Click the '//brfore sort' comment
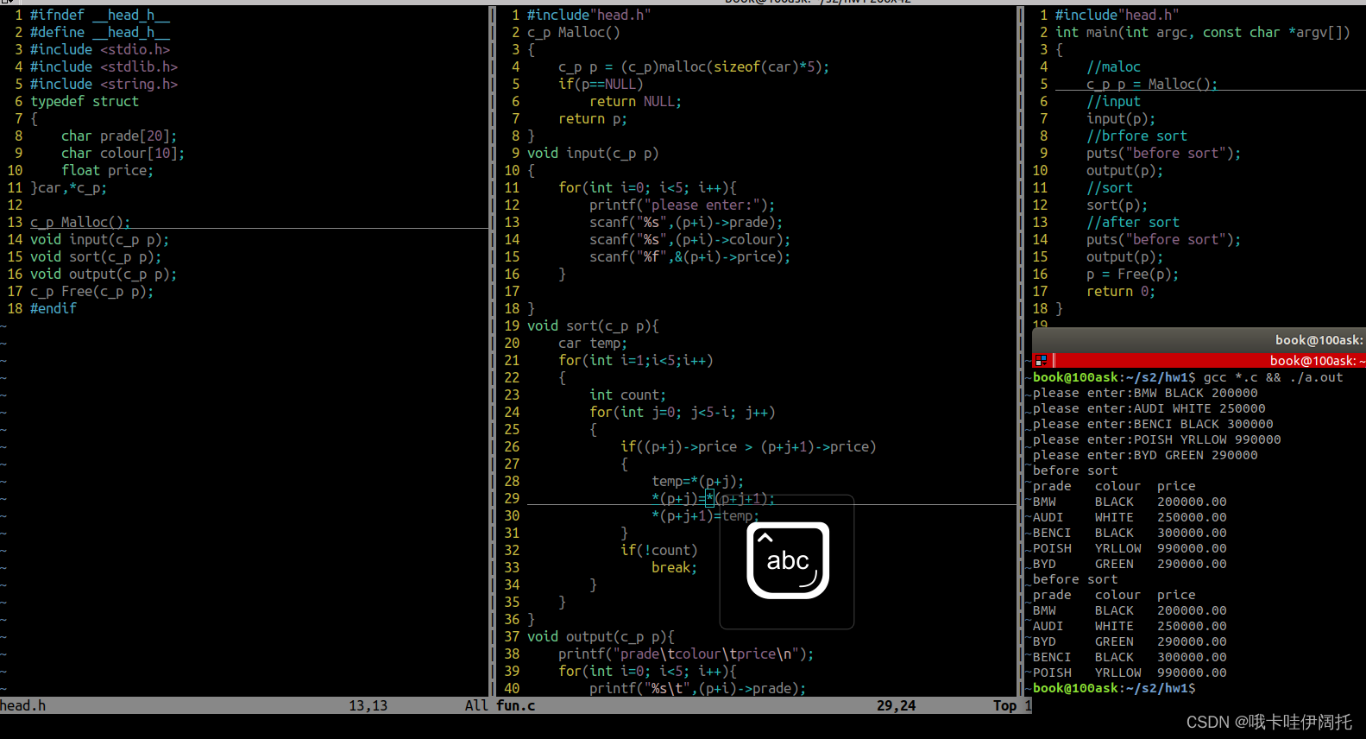The height and width of the screenshot is (739, 1366). 1136,136
